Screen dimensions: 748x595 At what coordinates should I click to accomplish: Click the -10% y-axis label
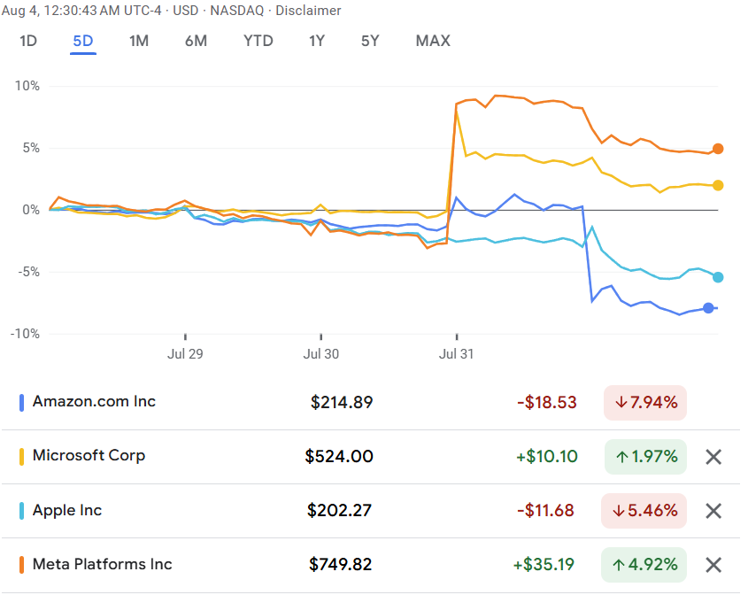coord(25,334)
